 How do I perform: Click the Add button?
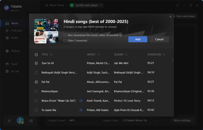138,39
